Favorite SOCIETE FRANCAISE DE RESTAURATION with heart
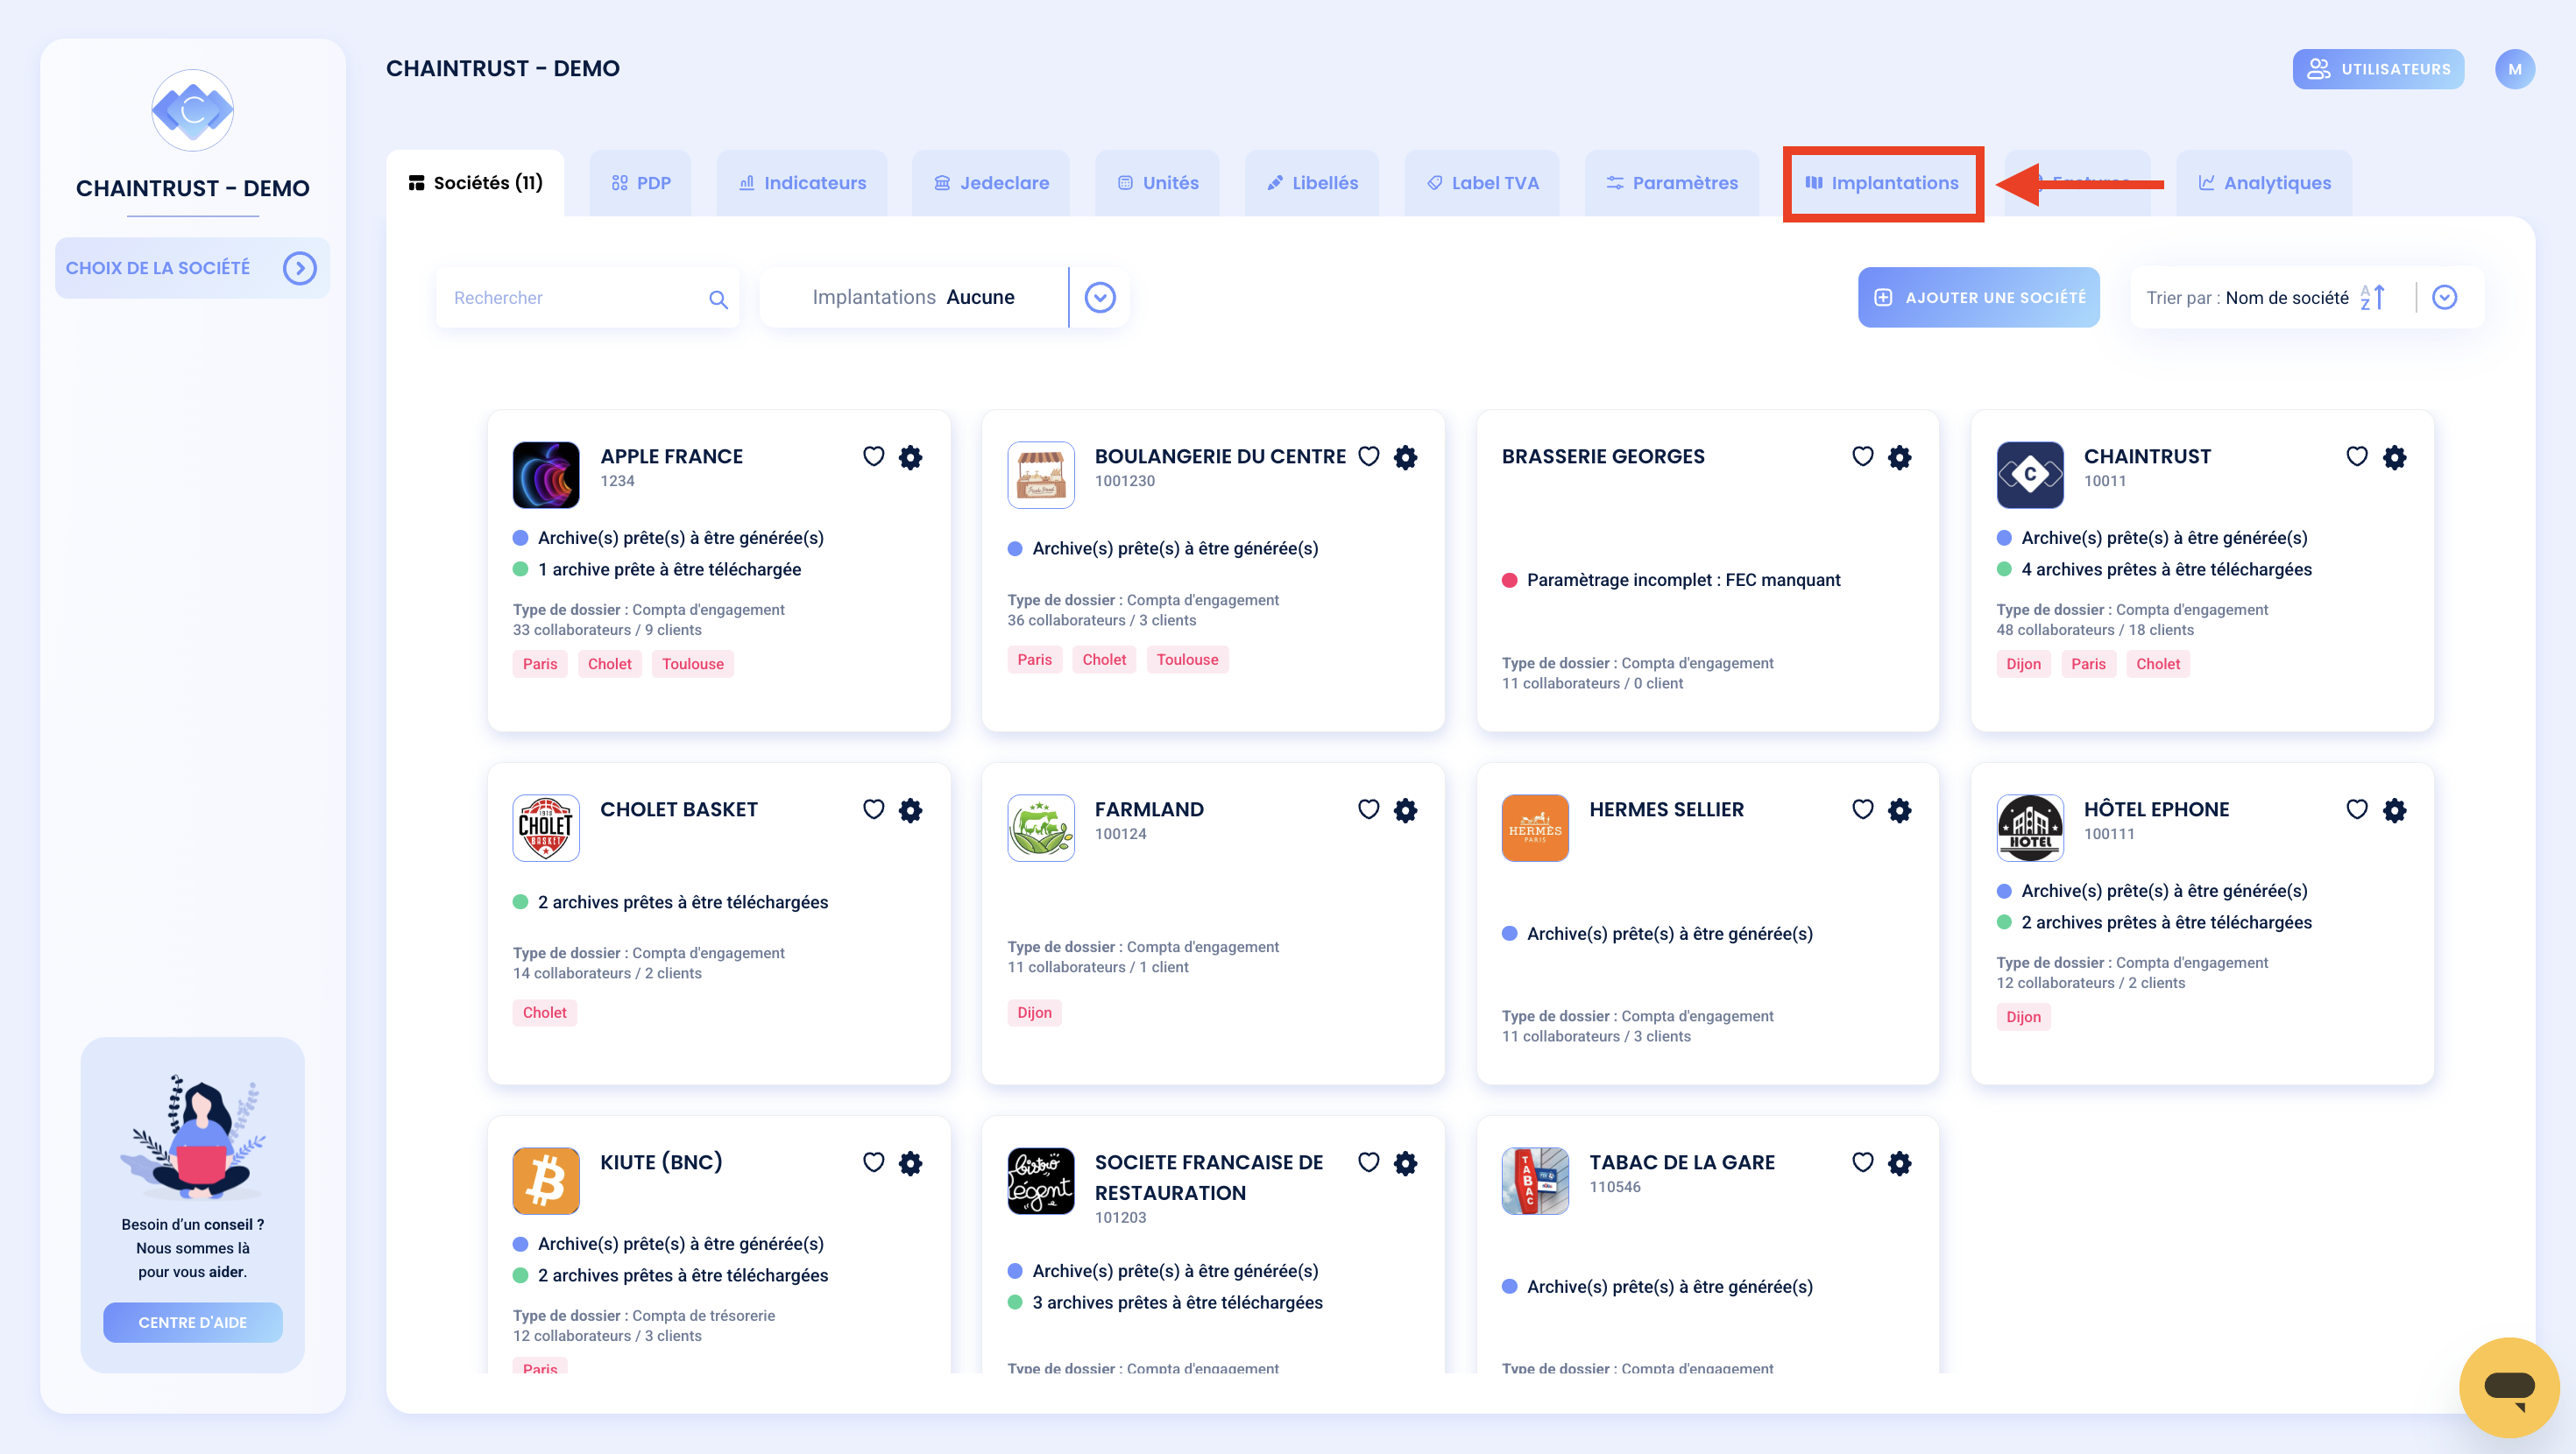2576x1454 pixels. pos(1368,1162)
